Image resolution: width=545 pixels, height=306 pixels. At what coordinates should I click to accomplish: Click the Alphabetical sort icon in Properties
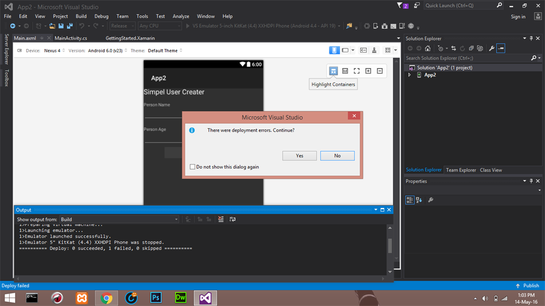pos(419,200)
